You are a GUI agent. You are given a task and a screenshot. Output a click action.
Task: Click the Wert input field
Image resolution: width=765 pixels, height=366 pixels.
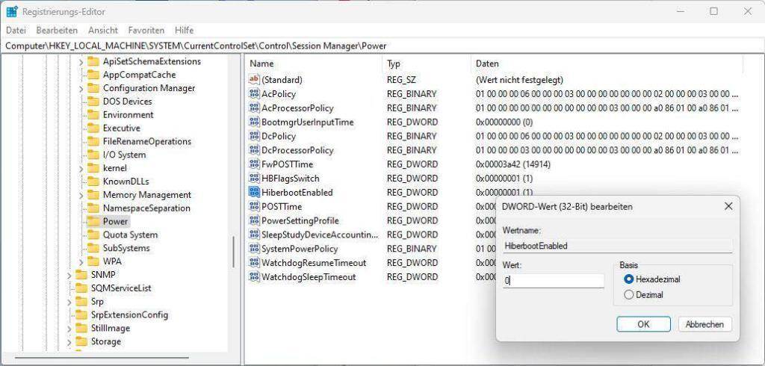click(x=554, y=281)
